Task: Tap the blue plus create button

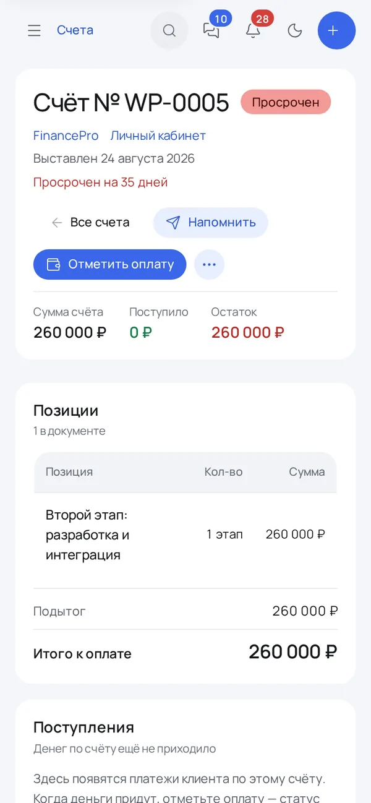Action: coord(337,30)
